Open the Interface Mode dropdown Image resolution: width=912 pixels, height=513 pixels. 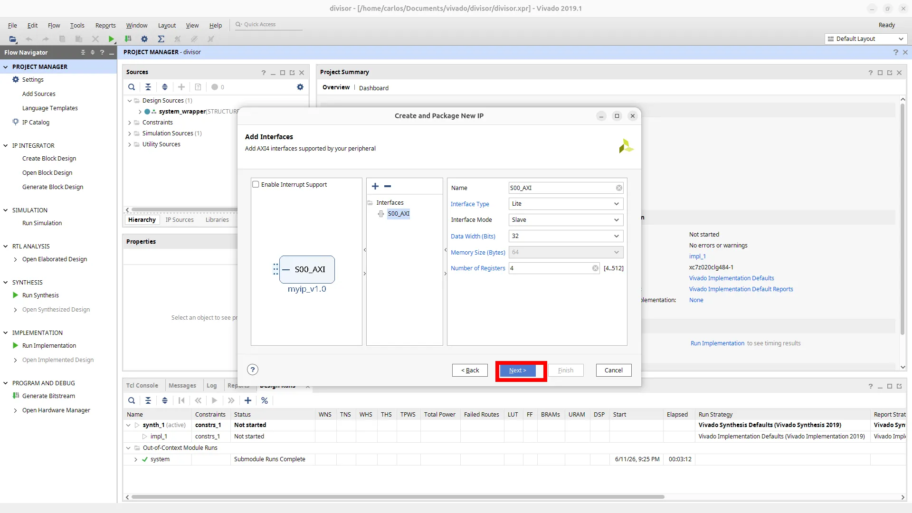566,220
